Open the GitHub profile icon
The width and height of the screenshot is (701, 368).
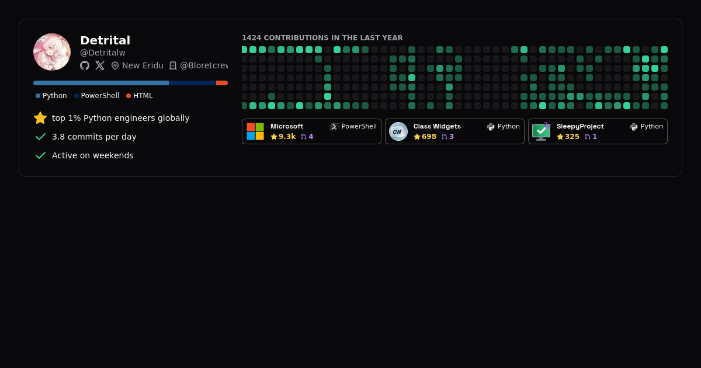tap(85, 65)
